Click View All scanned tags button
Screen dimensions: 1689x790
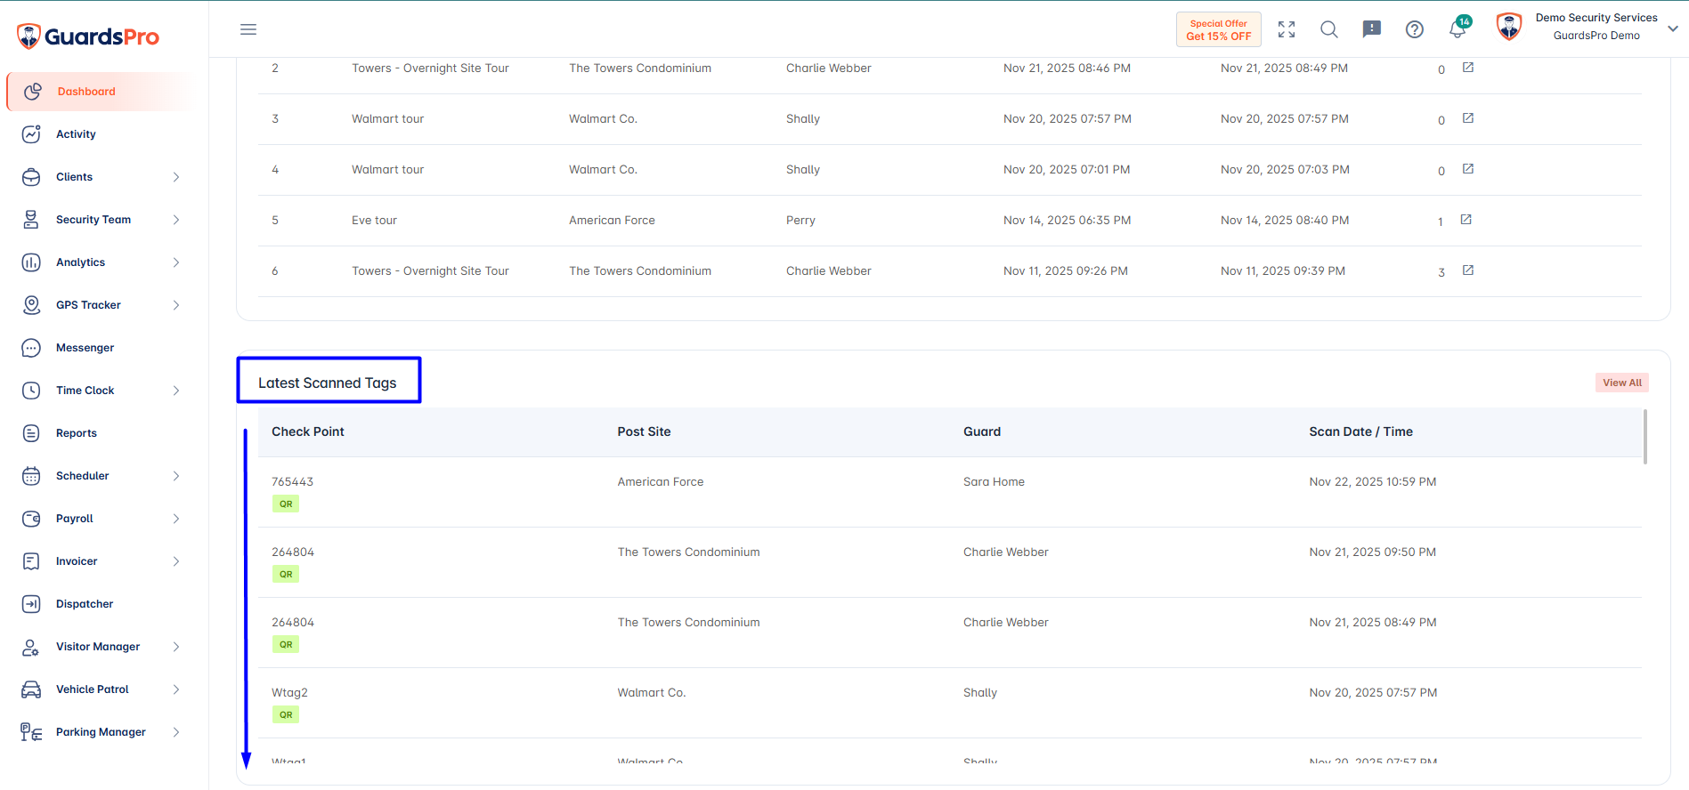click(x=1622, y=383)
